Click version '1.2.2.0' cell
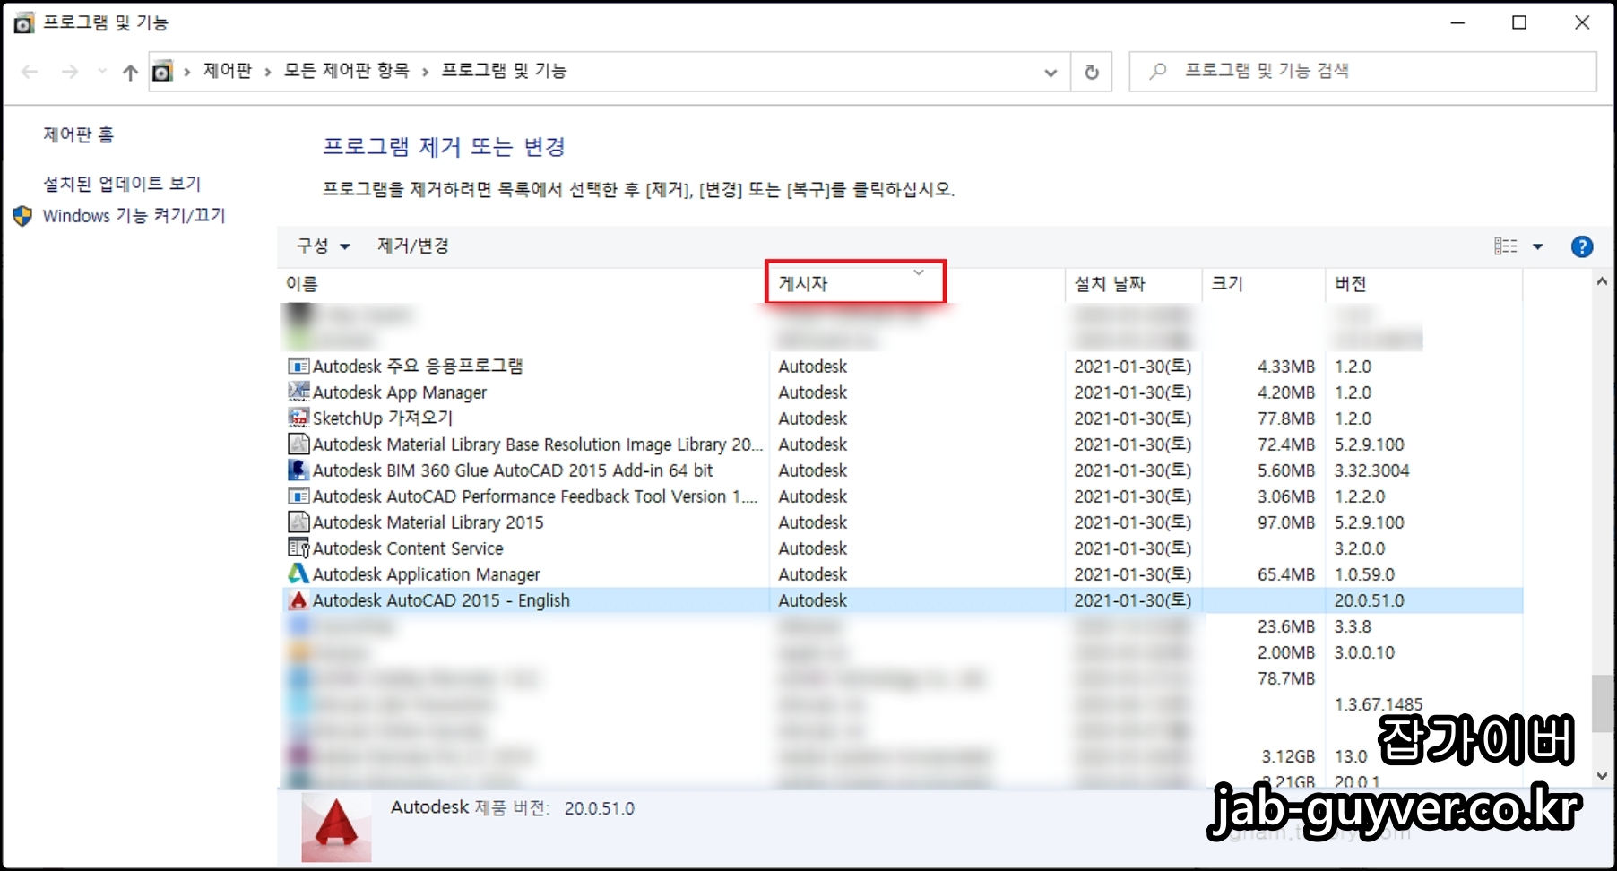 click(1360, 496)
